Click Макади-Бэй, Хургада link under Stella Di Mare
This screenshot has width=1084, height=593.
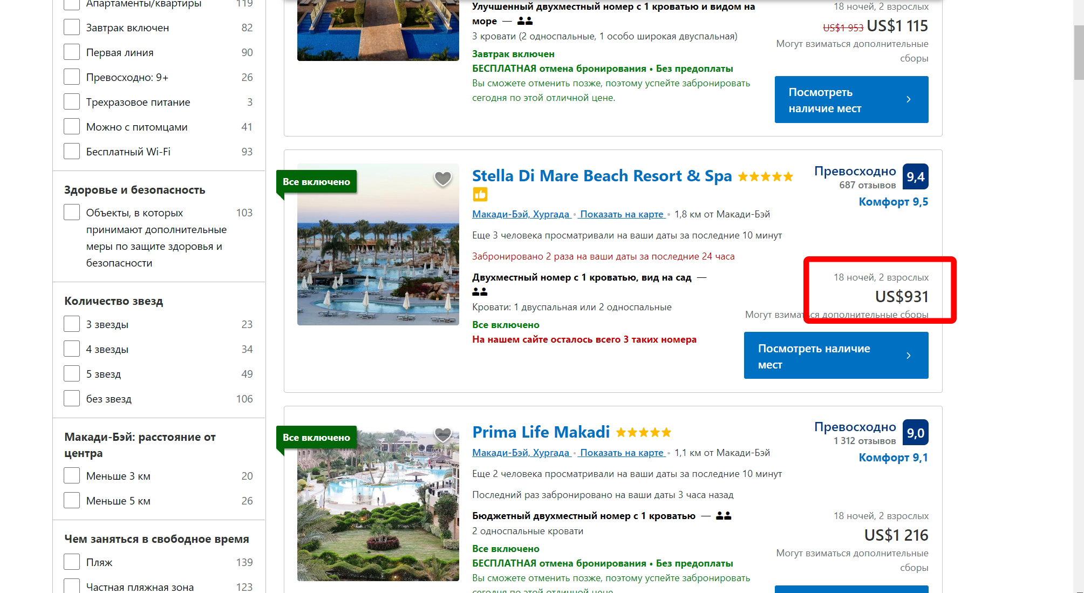[521, 214]
